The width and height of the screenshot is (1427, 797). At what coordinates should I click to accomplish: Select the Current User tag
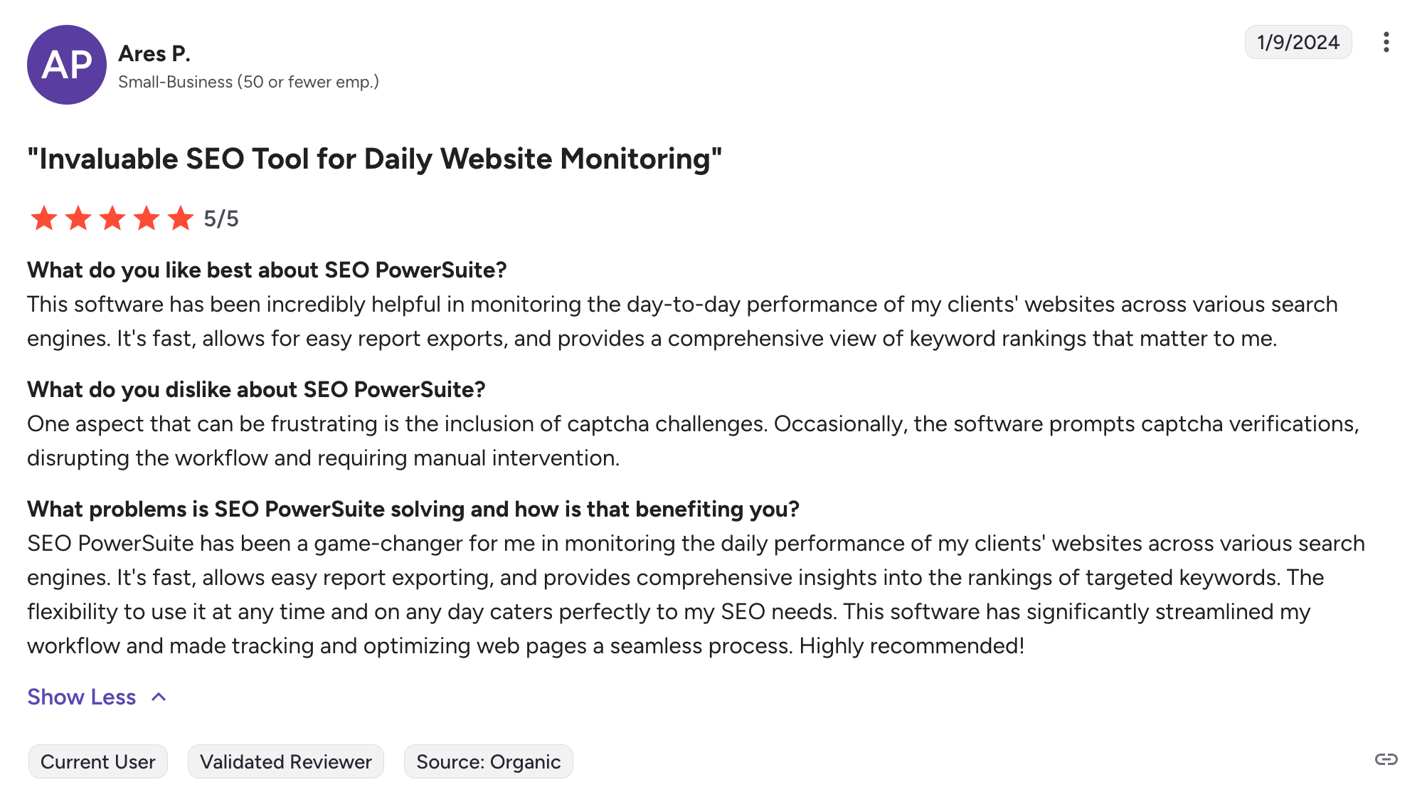[98, 761]
